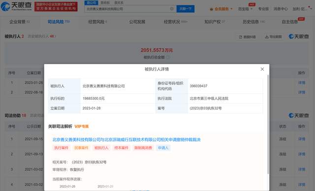Switch to the 公司发展 tab
The image size is (315, 191).
click(137, 22)
